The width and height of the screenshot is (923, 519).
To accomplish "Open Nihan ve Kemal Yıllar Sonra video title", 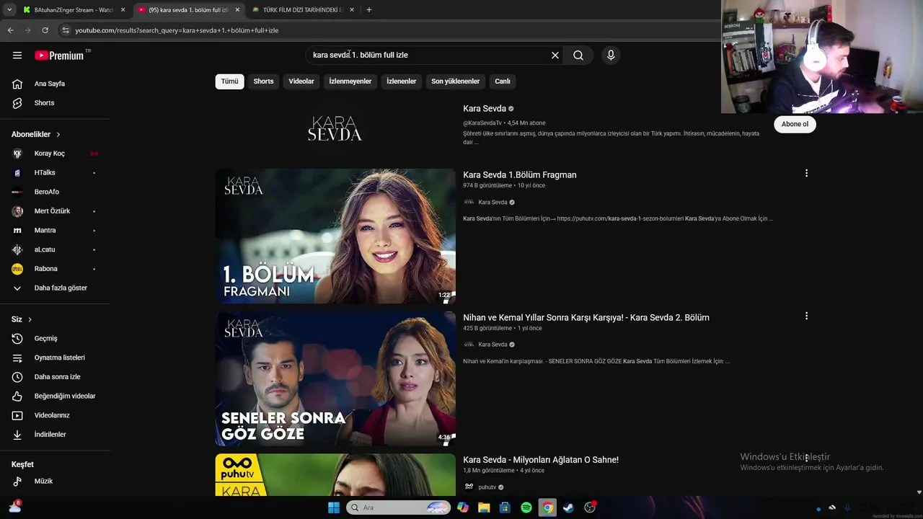I will [x=586, y=318].
